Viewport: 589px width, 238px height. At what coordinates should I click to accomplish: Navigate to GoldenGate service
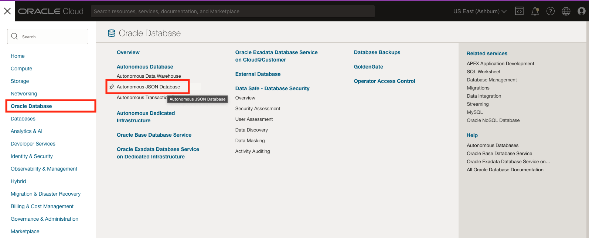[x=368, y=67]
